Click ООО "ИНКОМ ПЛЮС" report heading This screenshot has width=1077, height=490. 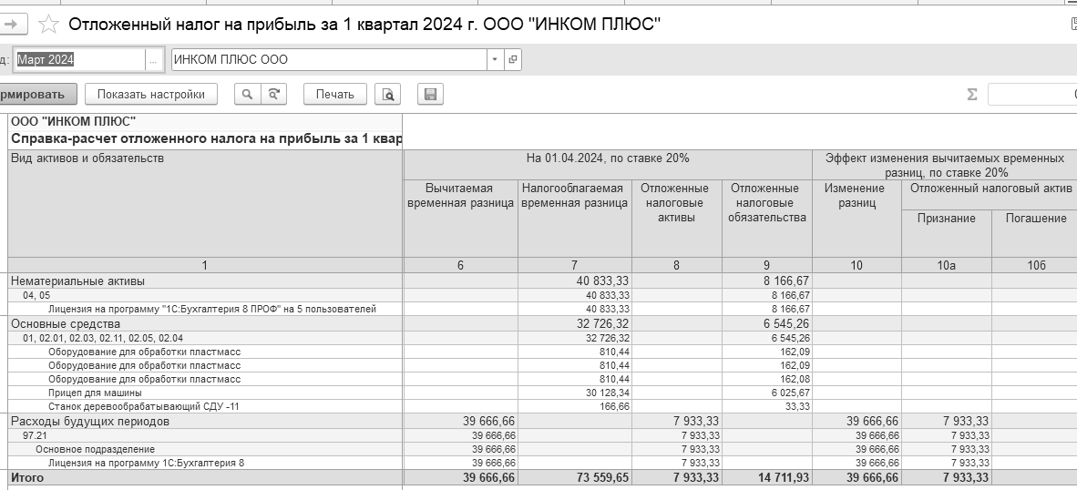tap(73, 121)
